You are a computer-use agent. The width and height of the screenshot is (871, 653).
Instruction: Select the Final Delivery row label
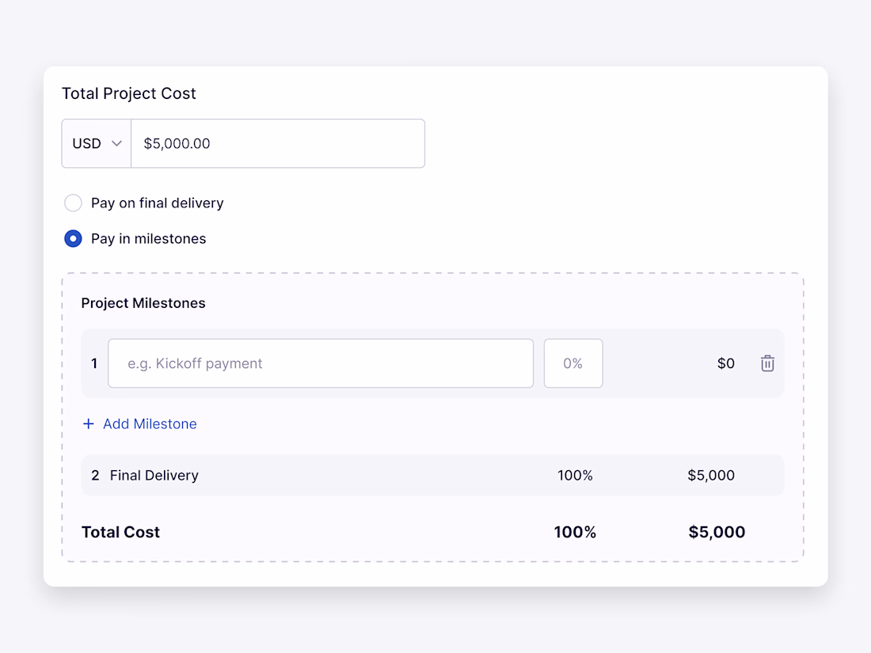[x=154, y=476]
